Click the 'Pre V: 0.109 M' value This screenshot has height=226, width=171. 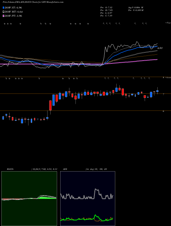[135, 10]
